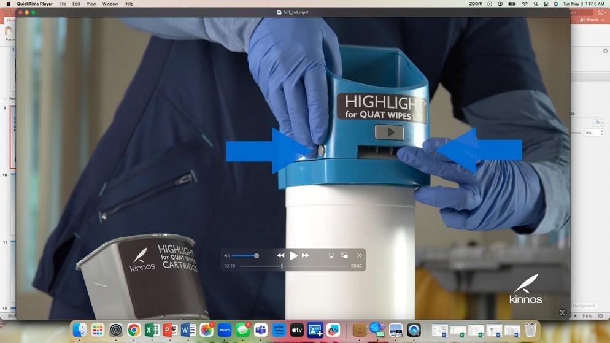Click the 05:57 remaining time label

357,266
